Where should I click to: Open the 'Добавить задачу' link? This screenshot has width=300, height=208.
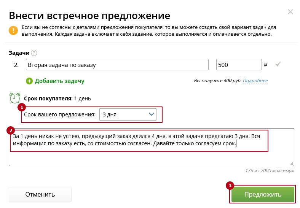click(59, 81)
